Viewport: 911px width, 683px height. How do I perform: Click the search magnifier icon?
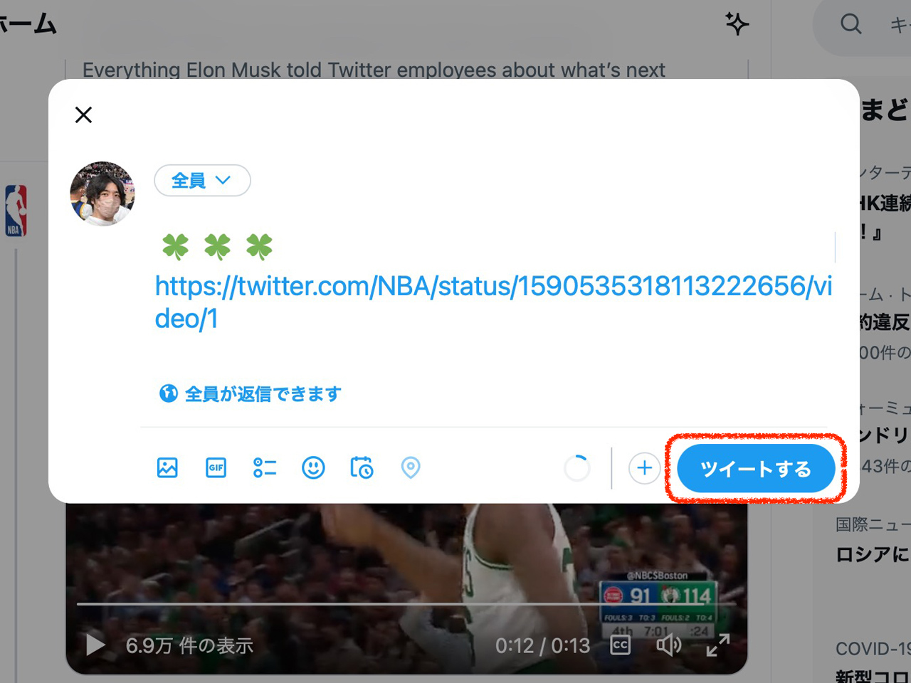pyautogui.click(x=851, y=23)
